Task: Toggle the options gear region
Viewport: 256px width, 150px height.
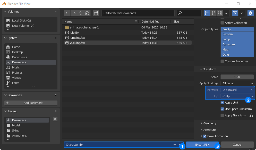Action: 251,13
